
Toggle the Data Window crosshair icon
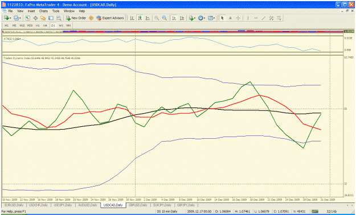[35, 18]
